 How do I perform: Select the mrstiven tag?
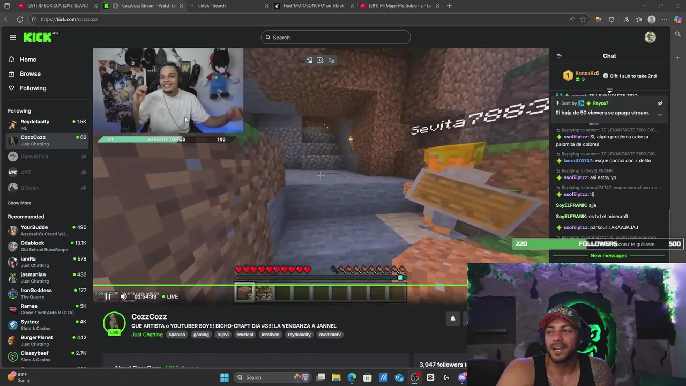click(x=270, y=335)
